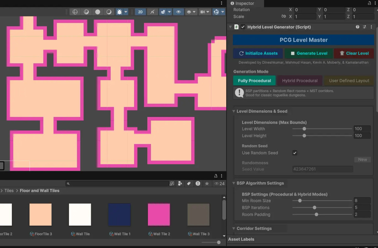Click the search by type icon
The image size is (378, 248).
[180, 183]
